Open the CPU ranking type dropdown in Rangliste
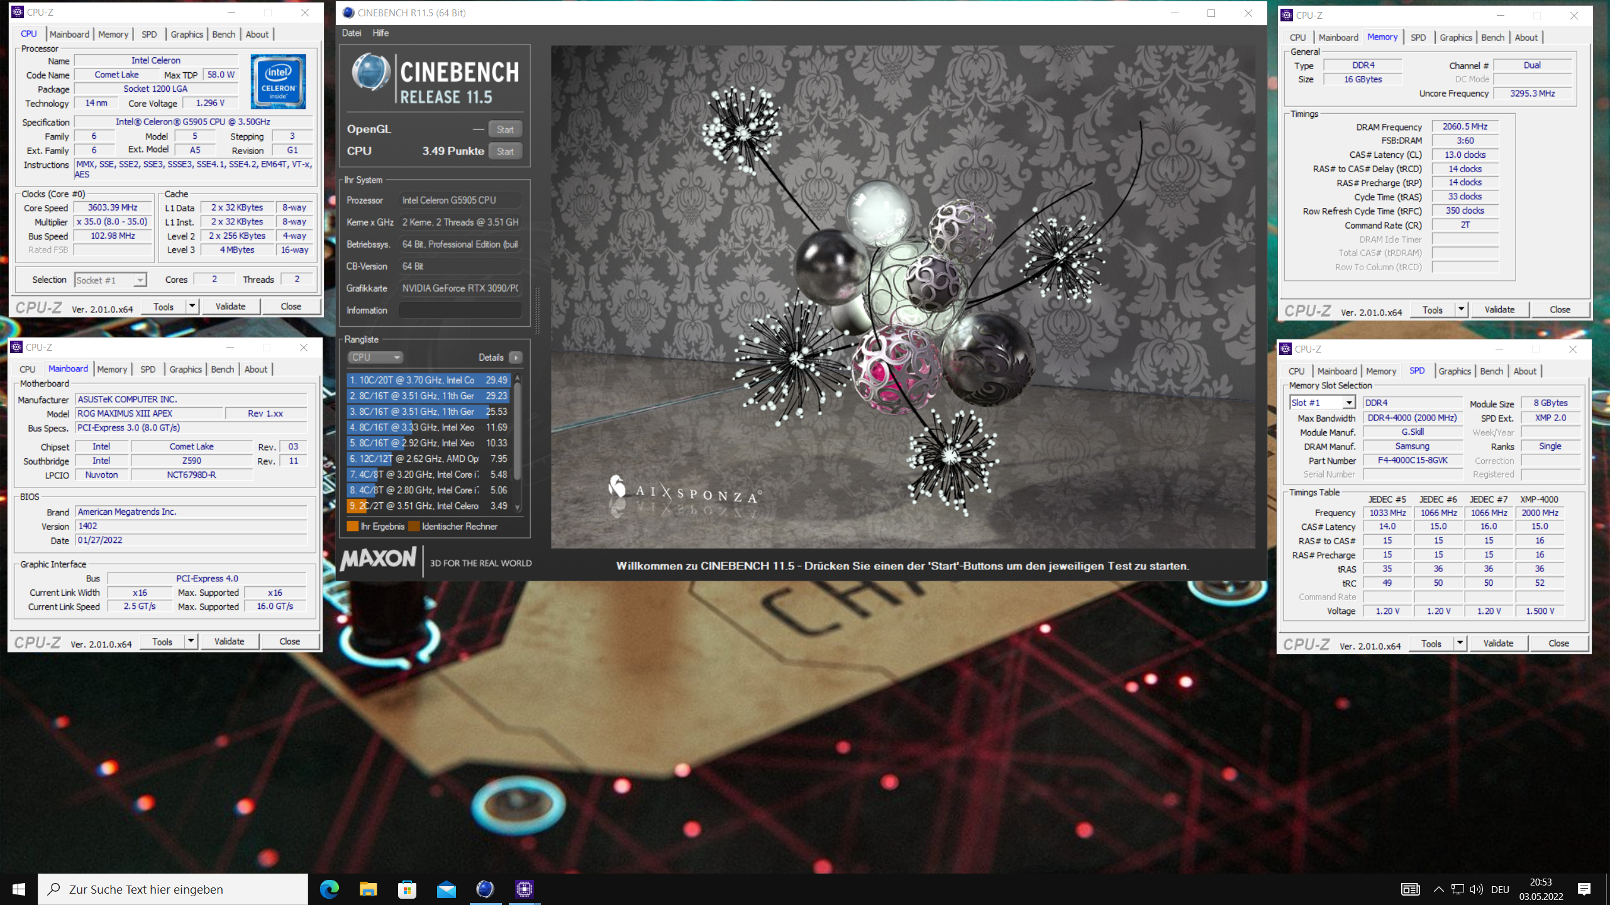This screenshot has width=1610, height=905. [x=375, y=357]
